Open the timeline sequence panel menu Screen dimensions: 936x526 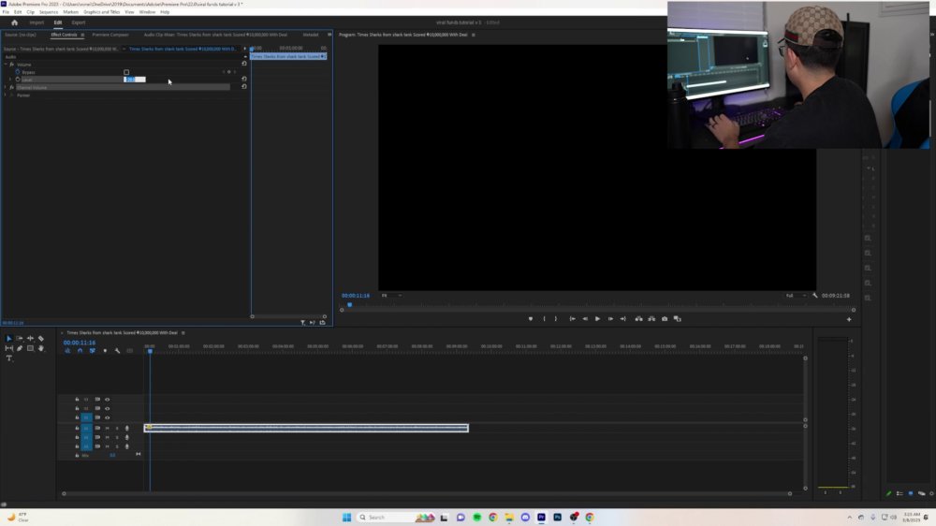[x=183, y=332]
